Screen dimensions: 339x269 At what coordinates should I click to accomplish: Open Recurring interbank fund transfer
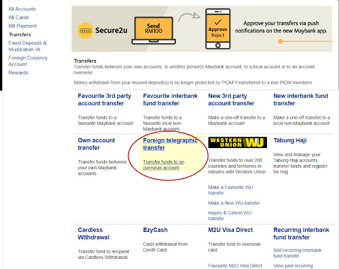[x=301, y=233]
